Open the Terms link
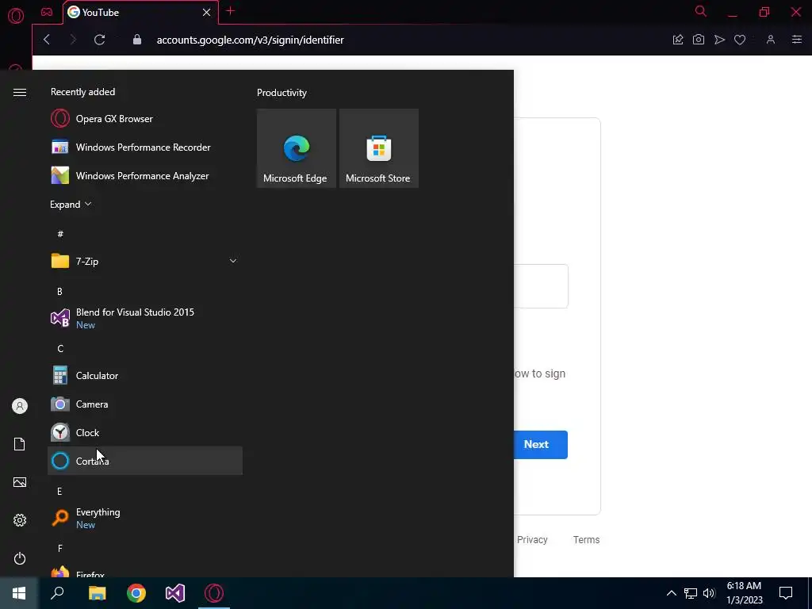Viewport: 812px width, 609px height. coord(586,539)
